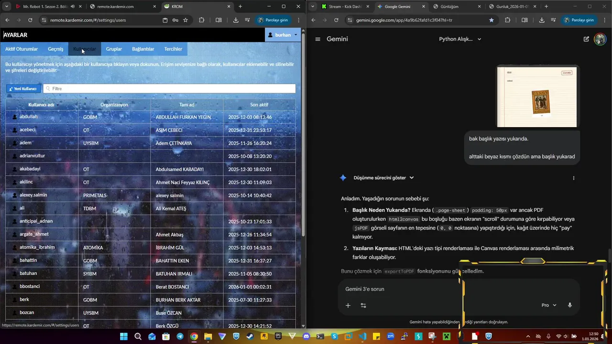Viewport: 612px width, 344px height.
Task: Open Gemini main menu hamburger icon
Action: tap(317, 39)
